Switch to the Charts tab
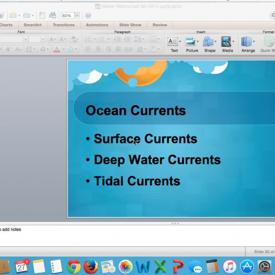This screenshot has height=275, width=275. pos(6,25)
